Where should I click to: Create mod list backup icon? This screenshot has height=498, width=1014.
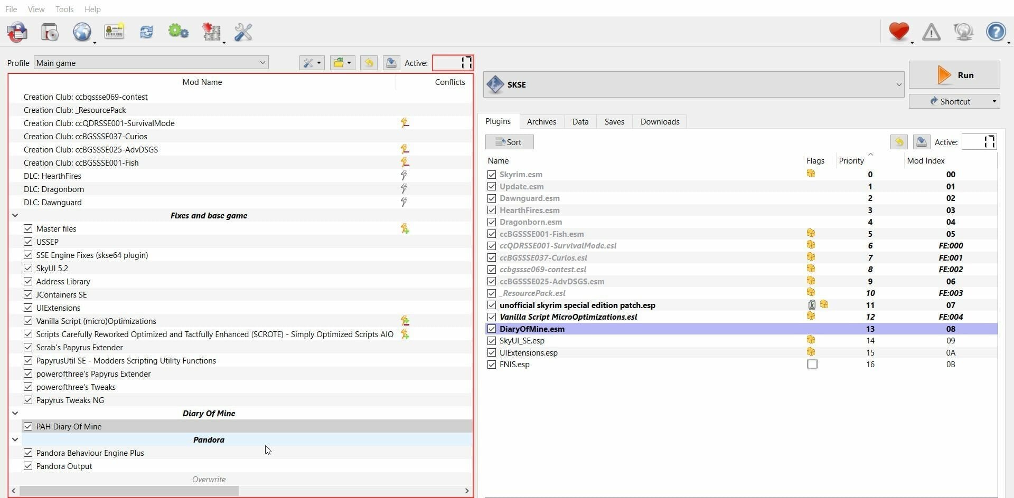(391, 63)
